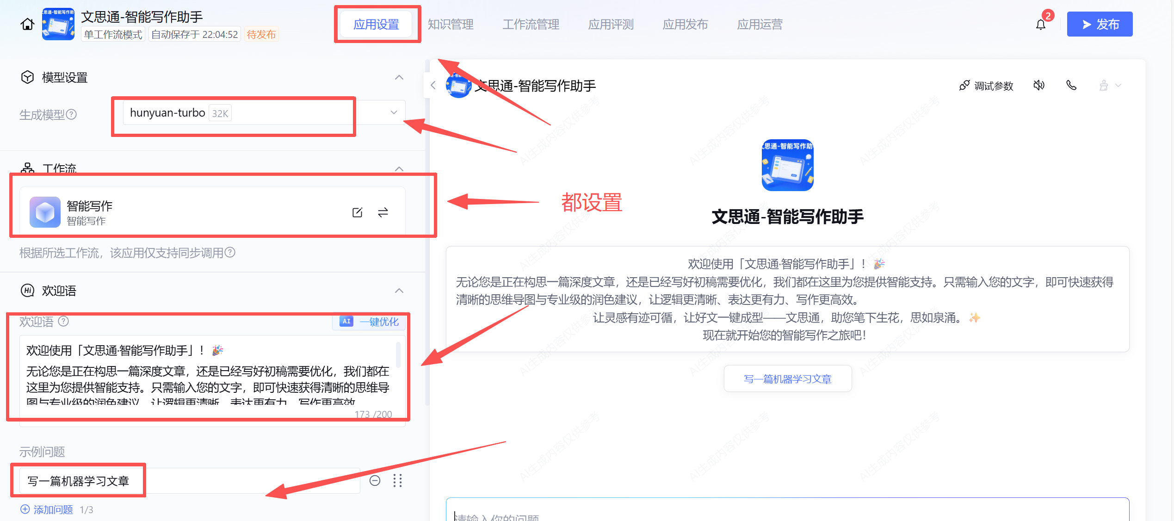Click 一键优化 AI button
This screenshot has width=1174, height=521.
click(369, 322)
